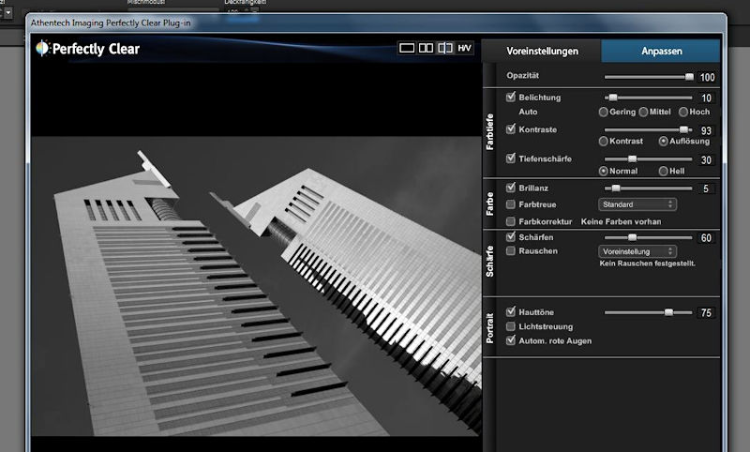Expand the Rauschen Voreinstellung dropdown

coord(637,251)
